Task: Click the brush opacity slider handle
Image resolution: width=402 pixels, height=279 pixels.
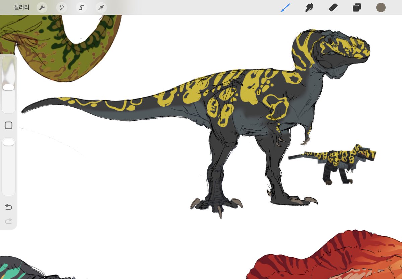Action: [x=8, y=143]
